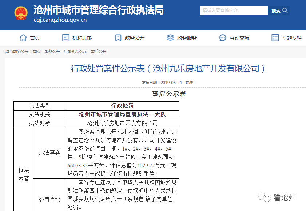The height and width of the screenshot is (211, 306).
Task: Select the 处罚依据 table cell
Action: [x=49, y=195]
